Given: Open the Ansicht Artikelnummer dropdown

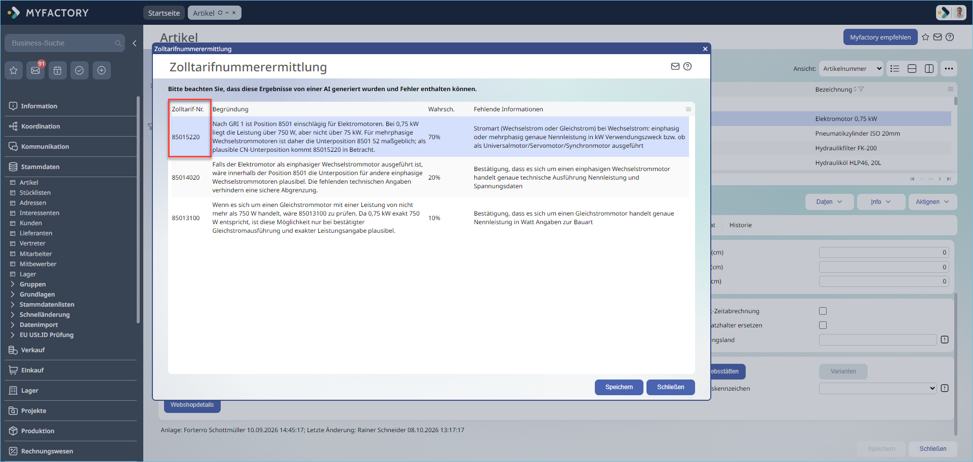Looking at the screenshot, I should pos(852,69).
